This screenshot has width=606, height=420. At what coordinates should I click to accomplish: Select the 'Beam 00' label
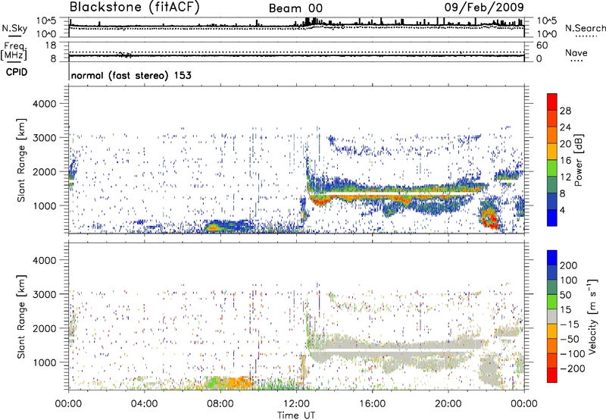point(295,8)
